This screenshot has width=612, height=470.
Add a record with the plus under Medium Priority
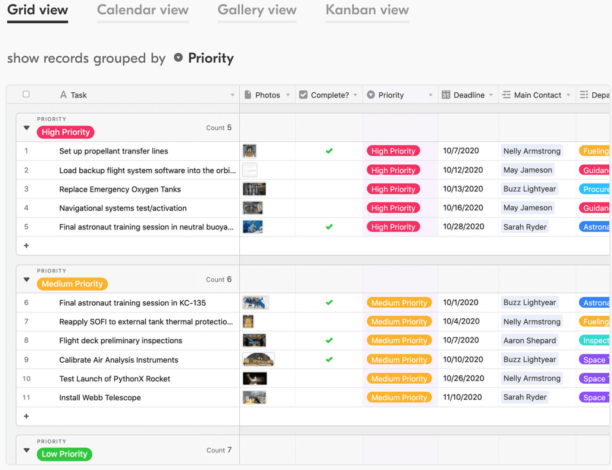26,416
